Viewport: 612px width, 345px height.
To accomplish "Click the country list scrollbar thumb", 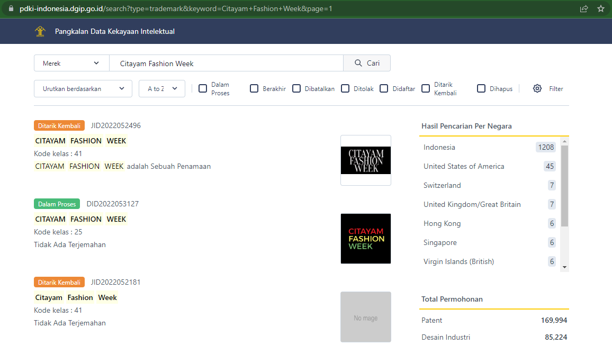I will tap(564, 186).
